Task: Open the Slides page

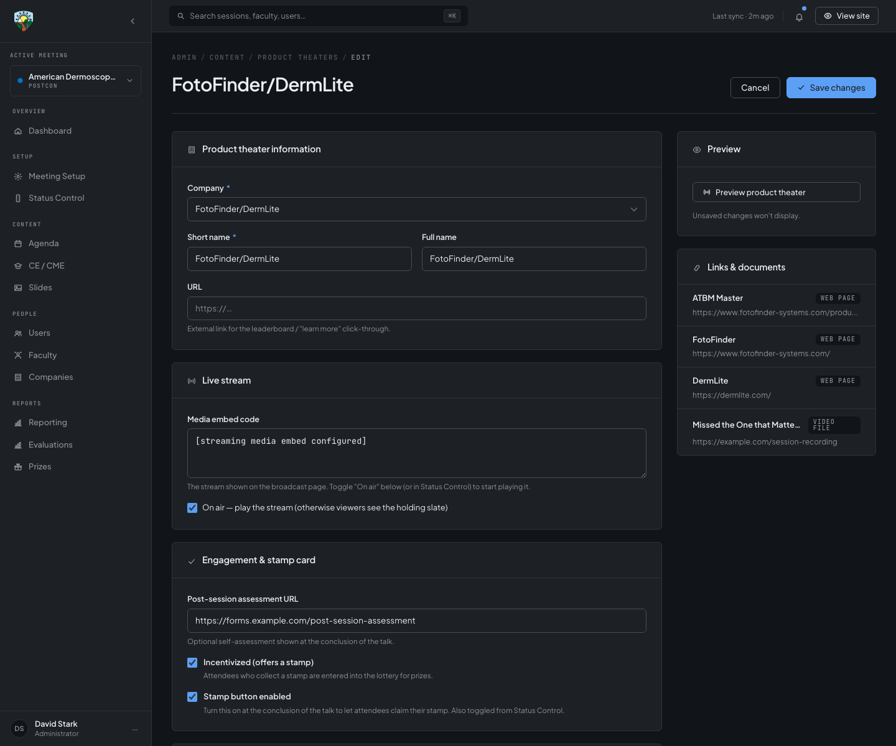Action: coord(75,288)
